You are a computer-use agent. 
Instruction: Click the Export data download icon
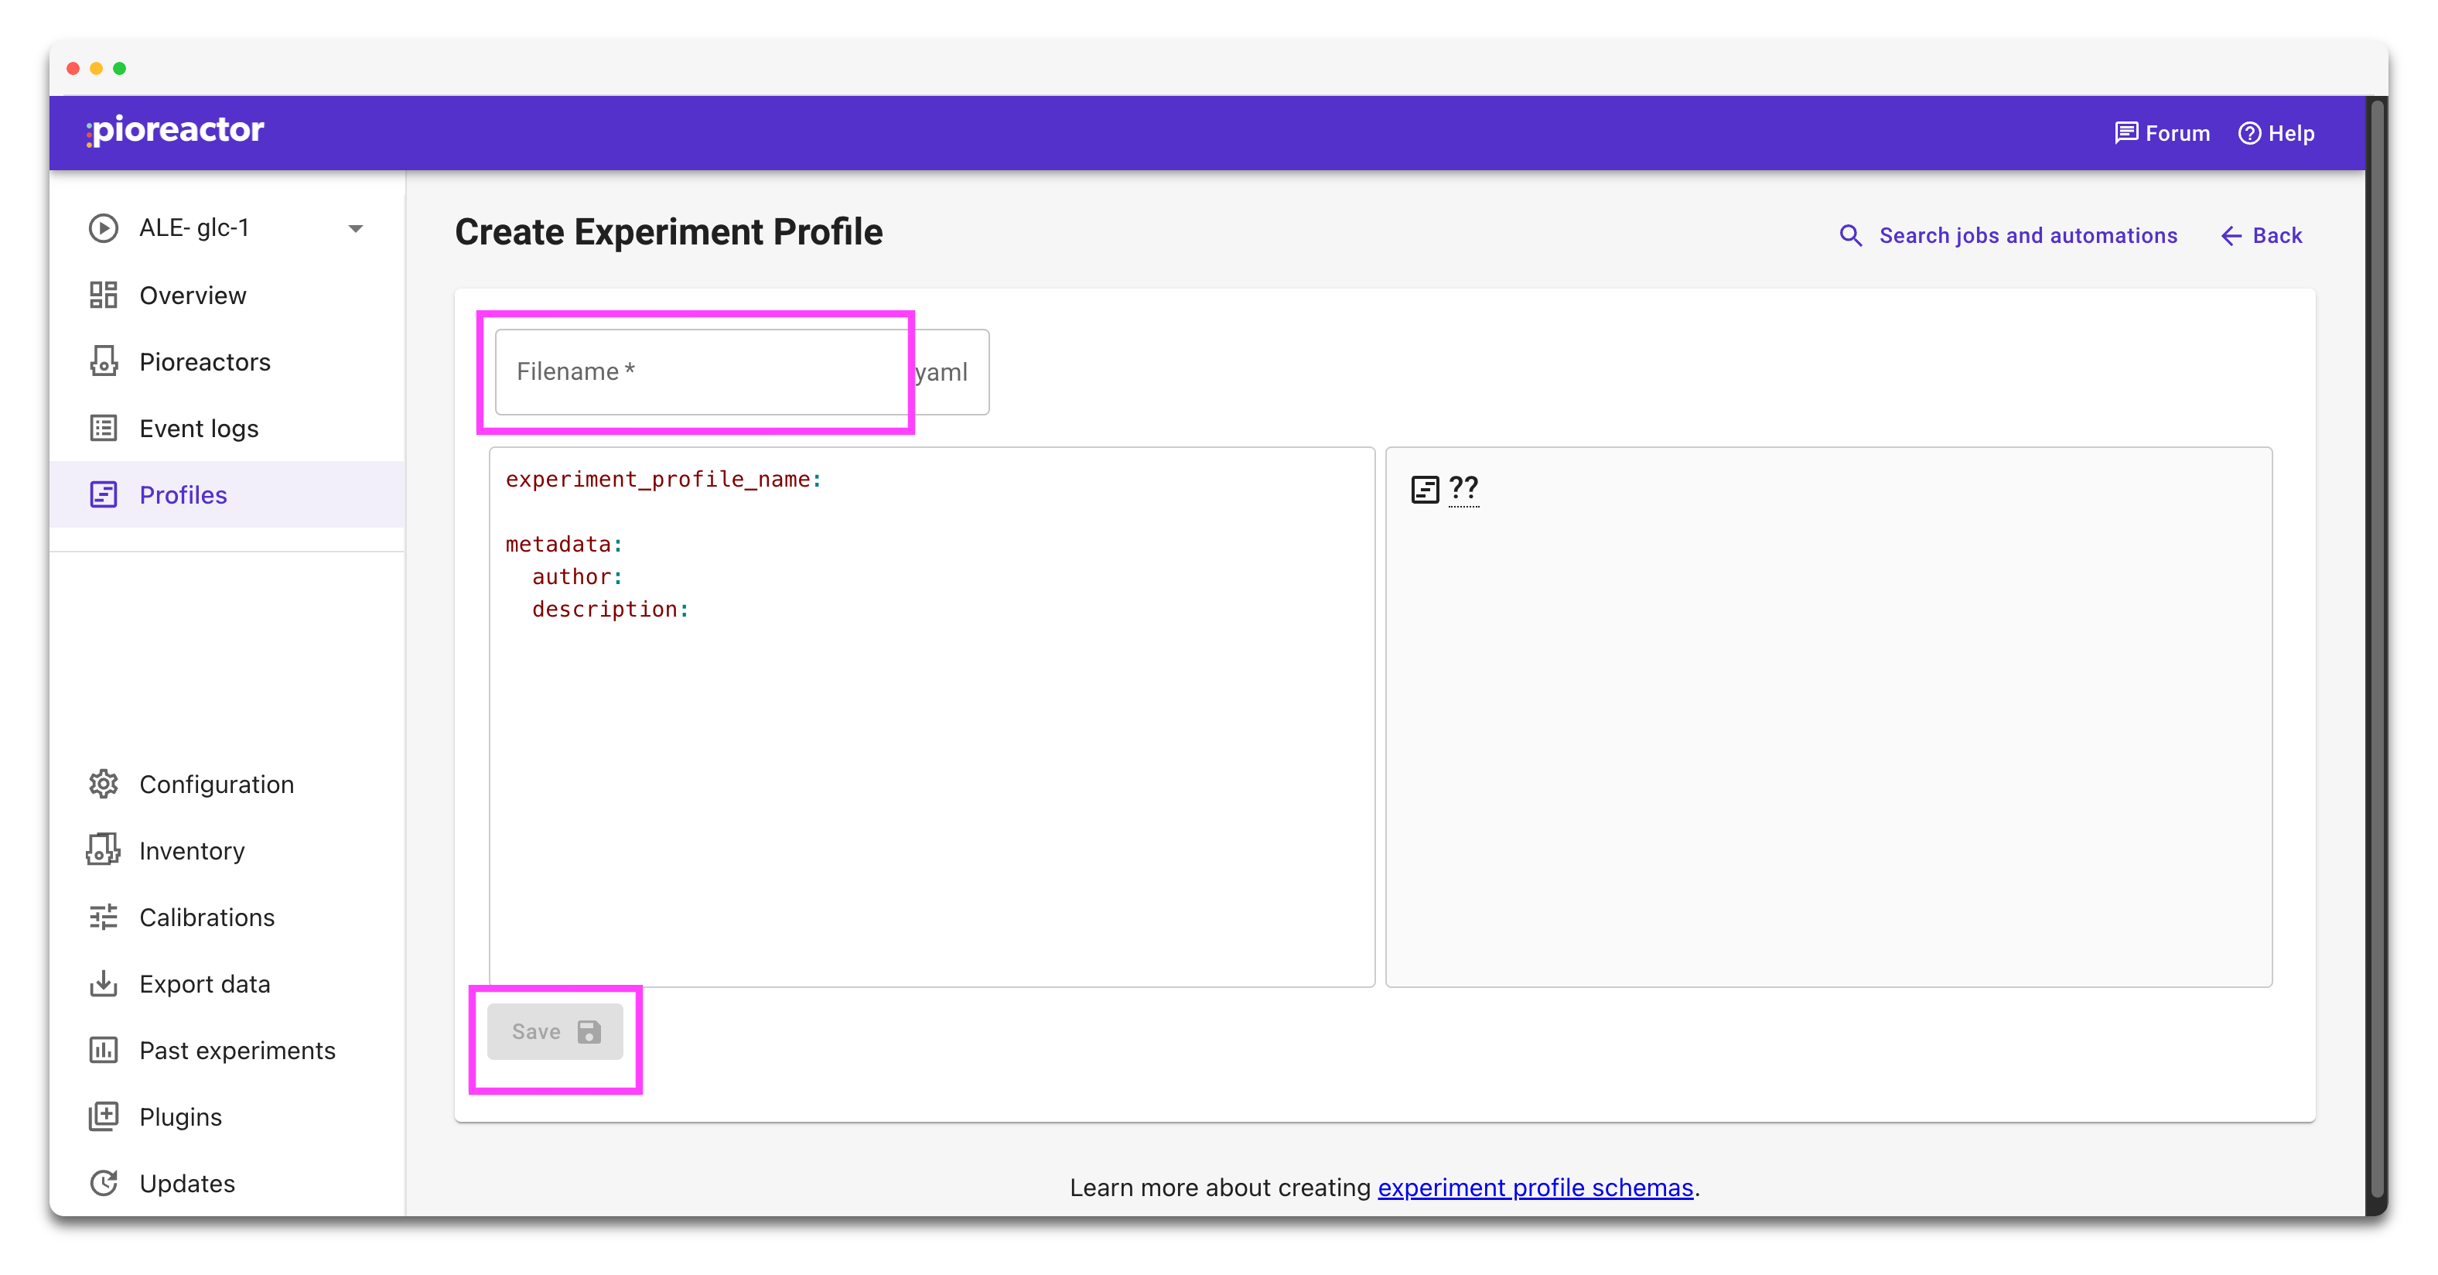coord(103,983)
